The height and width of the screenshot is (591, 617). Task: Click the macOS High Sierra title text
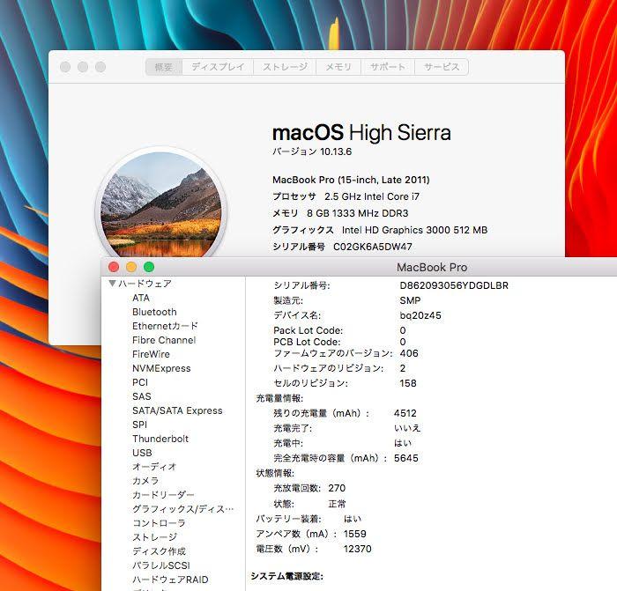361,132
